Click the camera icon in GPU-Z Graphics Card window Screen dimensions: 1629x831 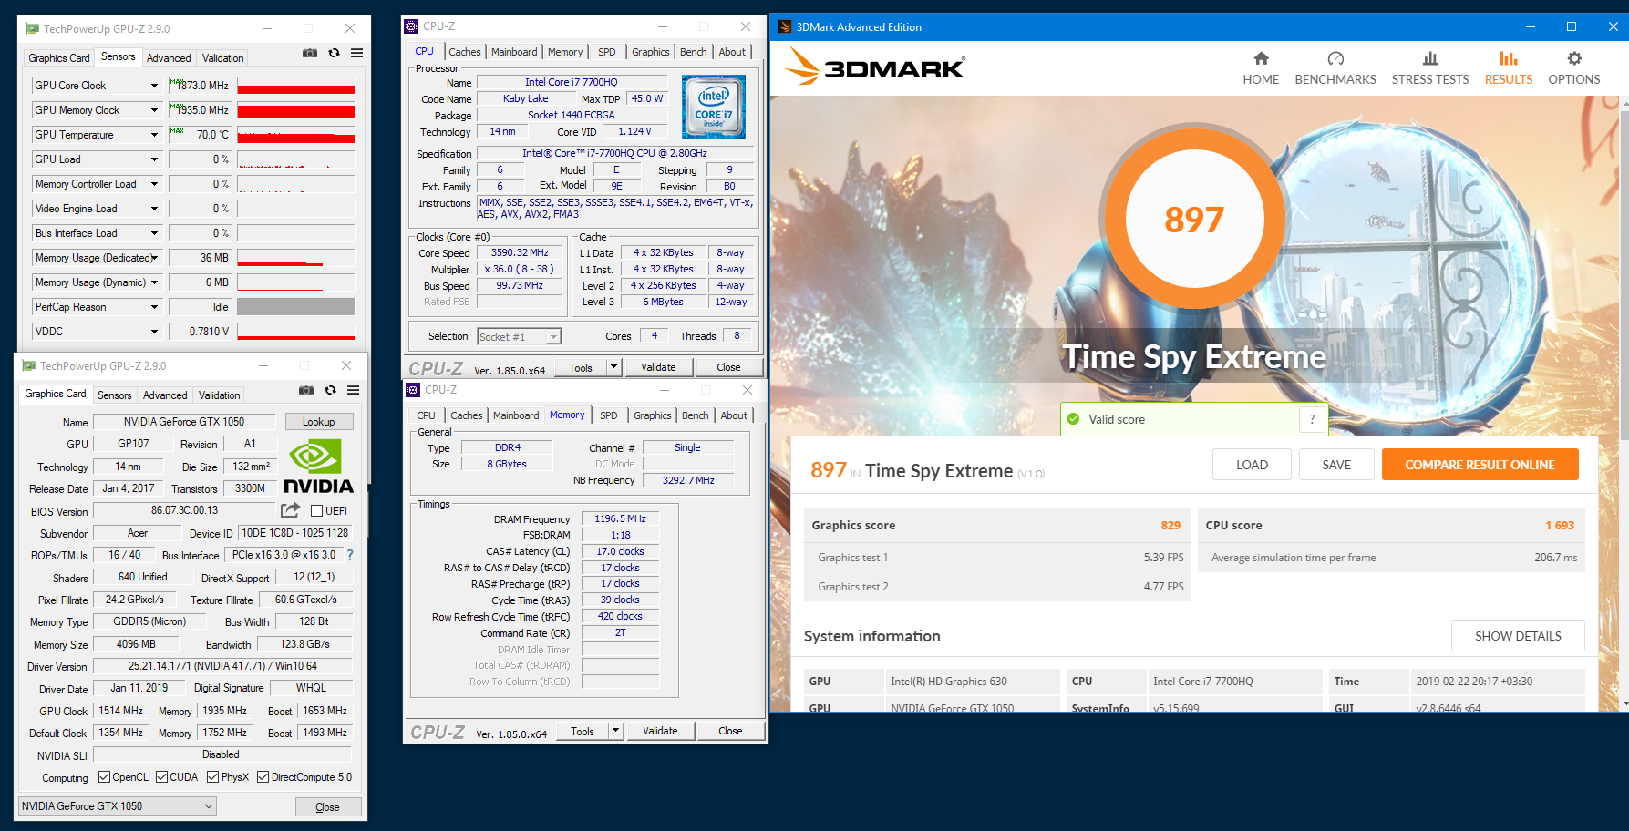tap(306, 390)
